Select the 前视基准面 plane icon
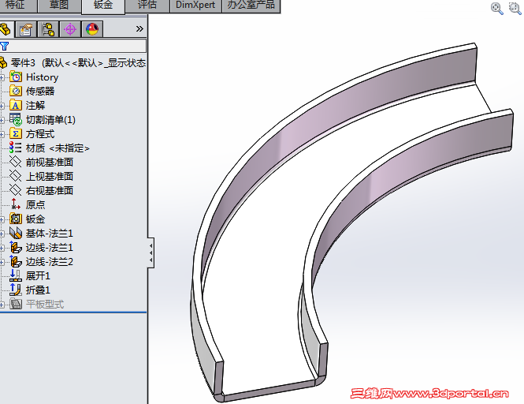Screen dimensions: 524x404 (x=16, y=162)
